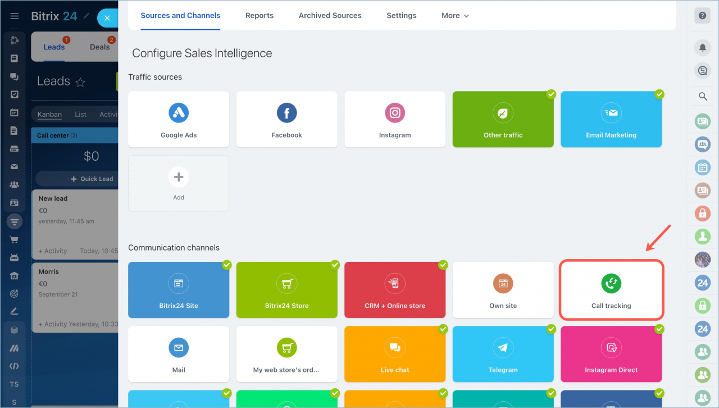The image size is (719, 408).
Task: Open the Archived Sources tab
Action: coord(330,16)
